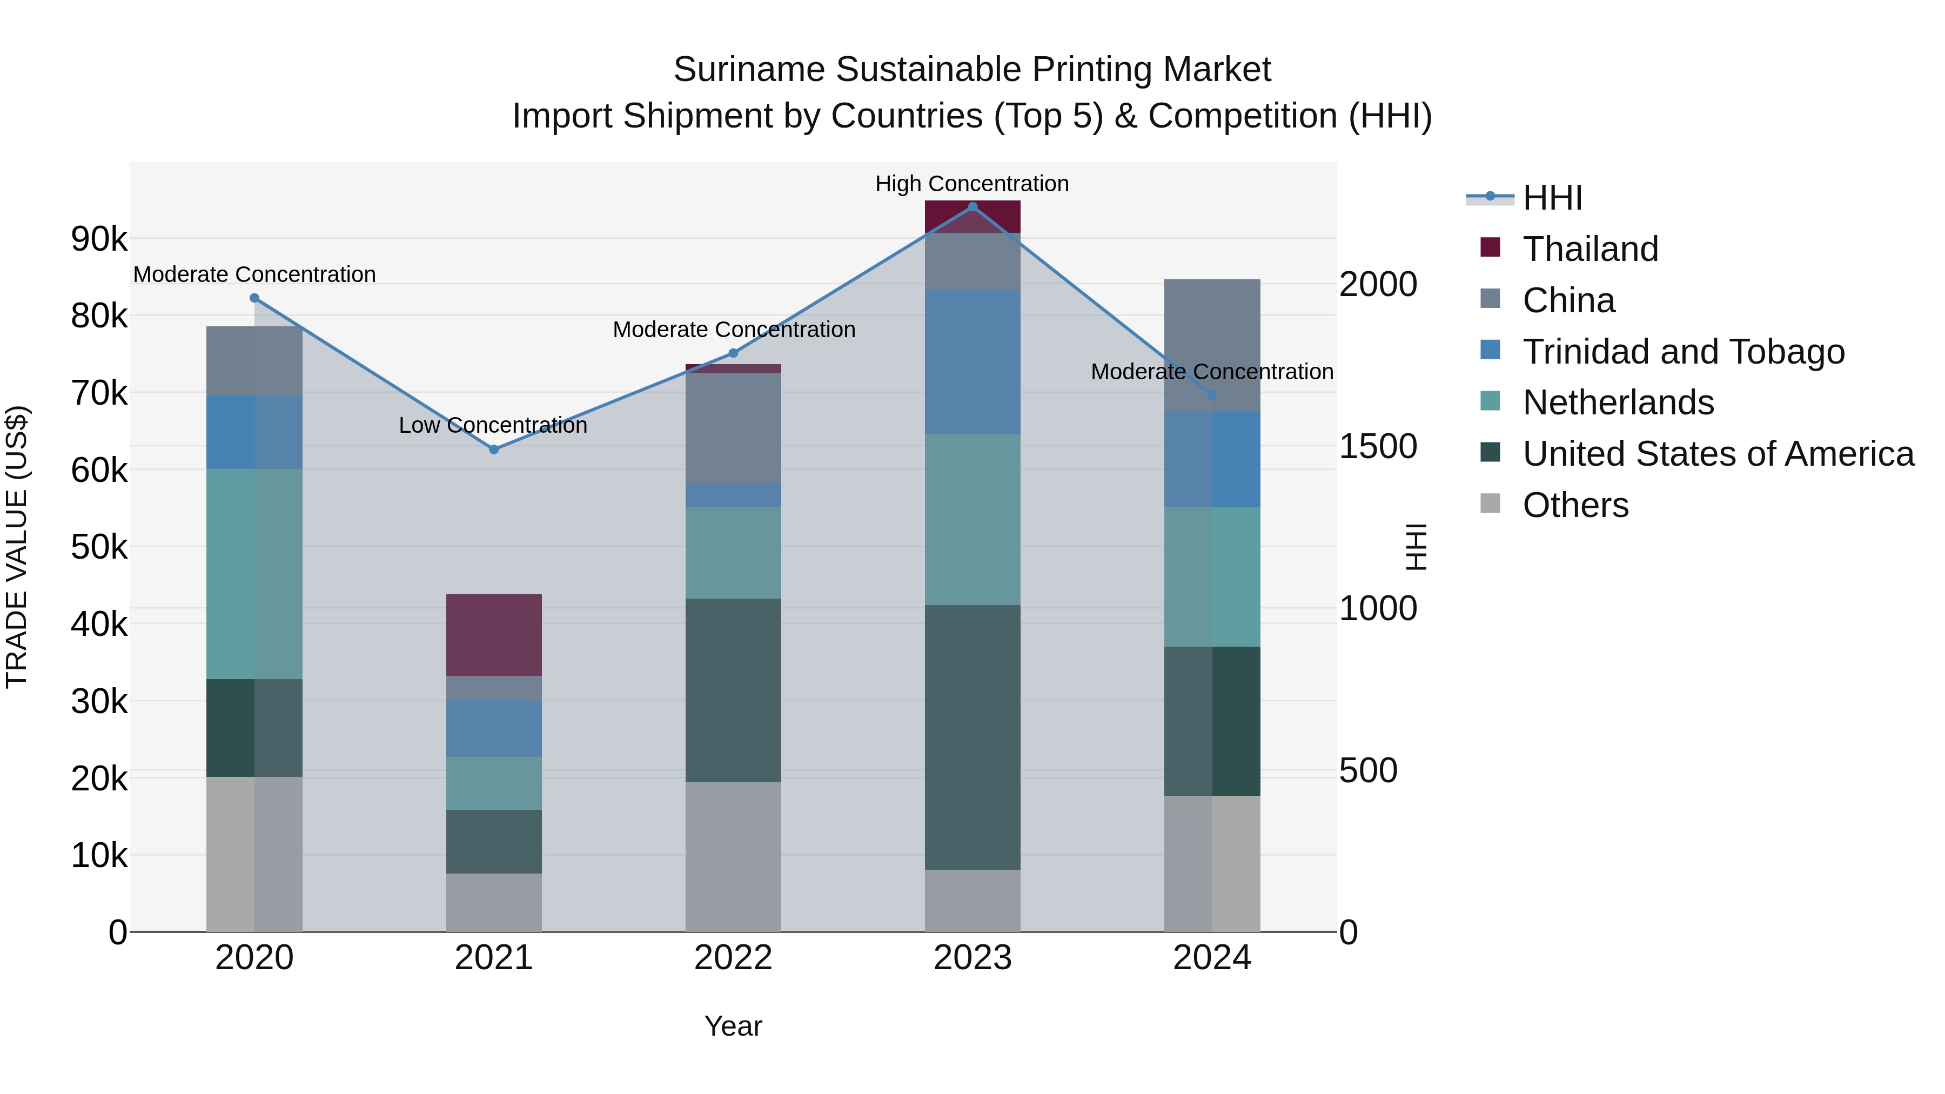Click the Others segment in 2023 bar

coord(972,901)
